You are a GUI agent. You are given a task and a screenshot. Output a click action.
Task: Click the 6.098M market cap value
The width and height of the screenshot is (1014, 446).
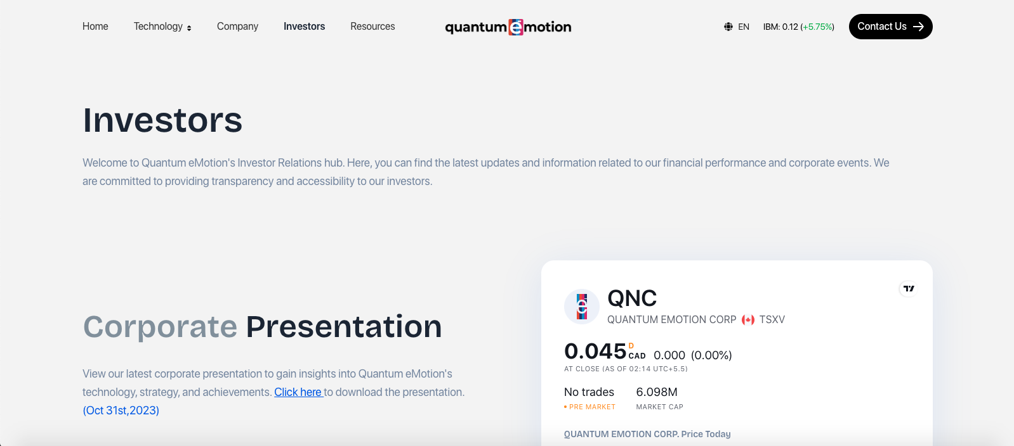(x=656, y=392)
